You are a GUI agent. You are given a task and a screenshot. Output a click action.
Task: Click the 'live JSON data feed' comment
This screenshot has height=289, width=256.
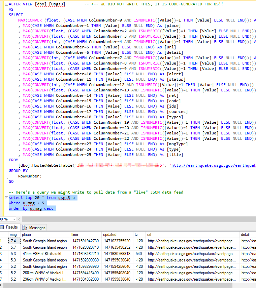tap(96, 193)
